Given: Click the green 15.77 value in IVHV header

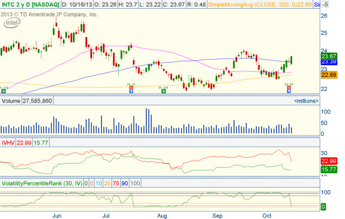Looking at the screenshot, I should click(41, 143).
